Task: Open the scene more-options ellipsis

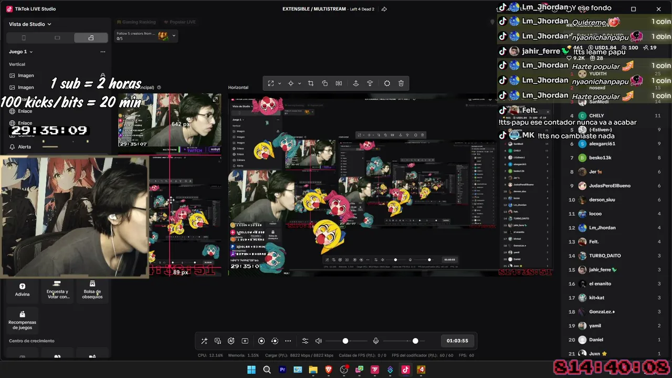Action: pos(103,51)
